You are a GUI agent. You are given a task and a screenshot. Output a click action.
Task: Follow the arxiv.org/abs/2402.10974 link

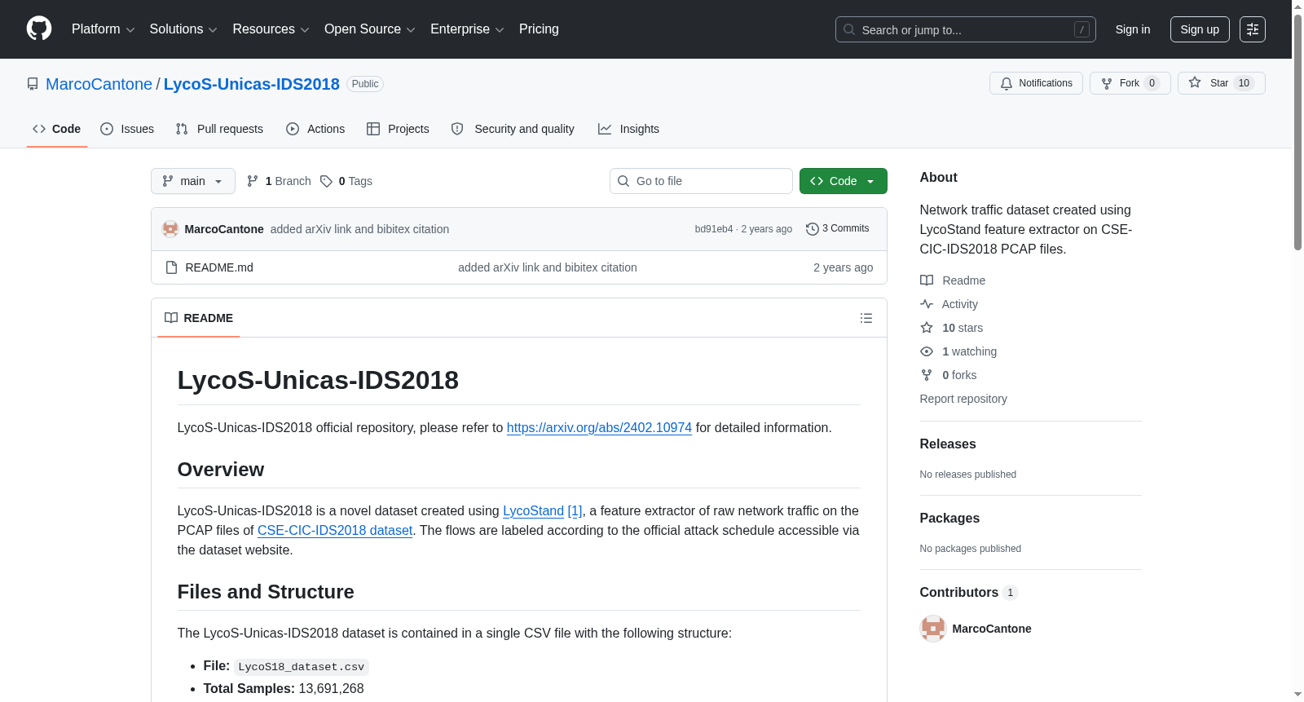pyautogui.click(x=599, y=428)
